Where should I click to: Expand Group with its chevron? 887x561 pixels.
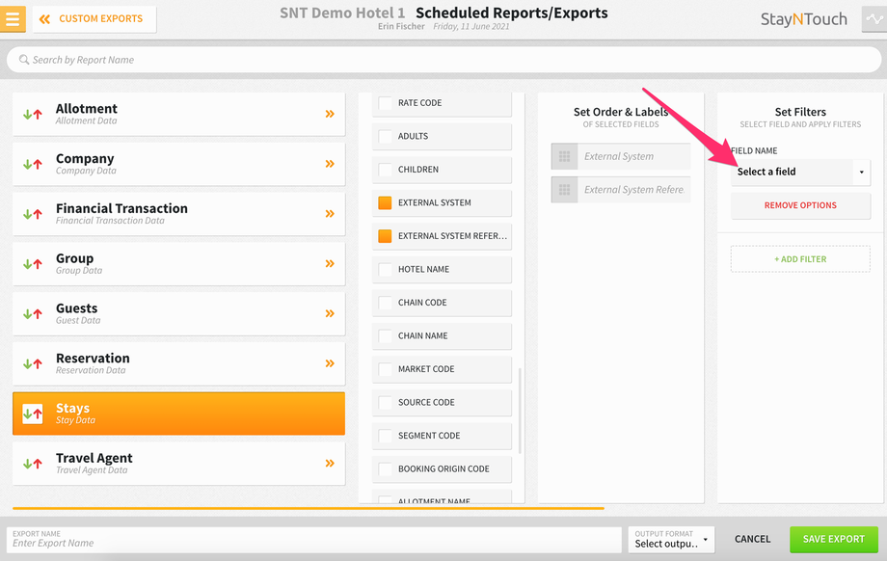click(x=330, y=263)
